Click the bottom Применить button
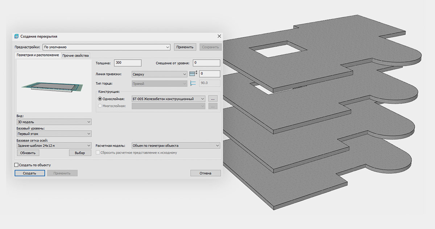Screen dimensions: 435x229 click(62, 173)
